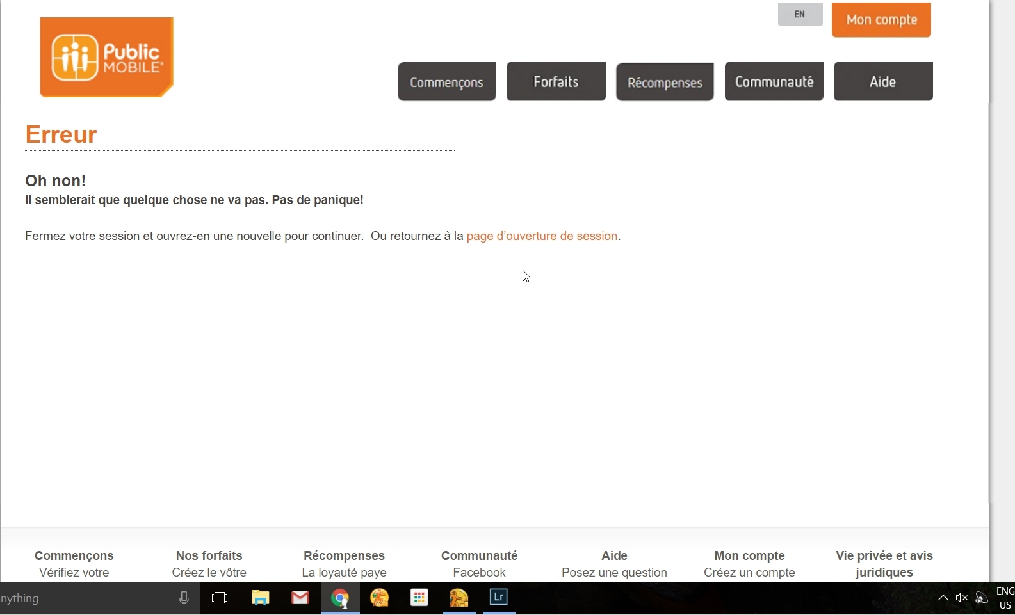Expand hidden system tray icons
The width and height of the screenshot is (1015, 615).
click(943, 598)
